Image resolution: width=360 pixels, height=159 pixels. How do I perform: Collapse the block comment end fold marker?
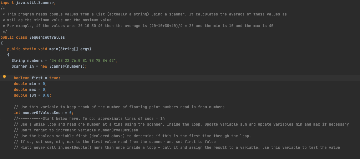pyautogui.click(x=1, y=31)
